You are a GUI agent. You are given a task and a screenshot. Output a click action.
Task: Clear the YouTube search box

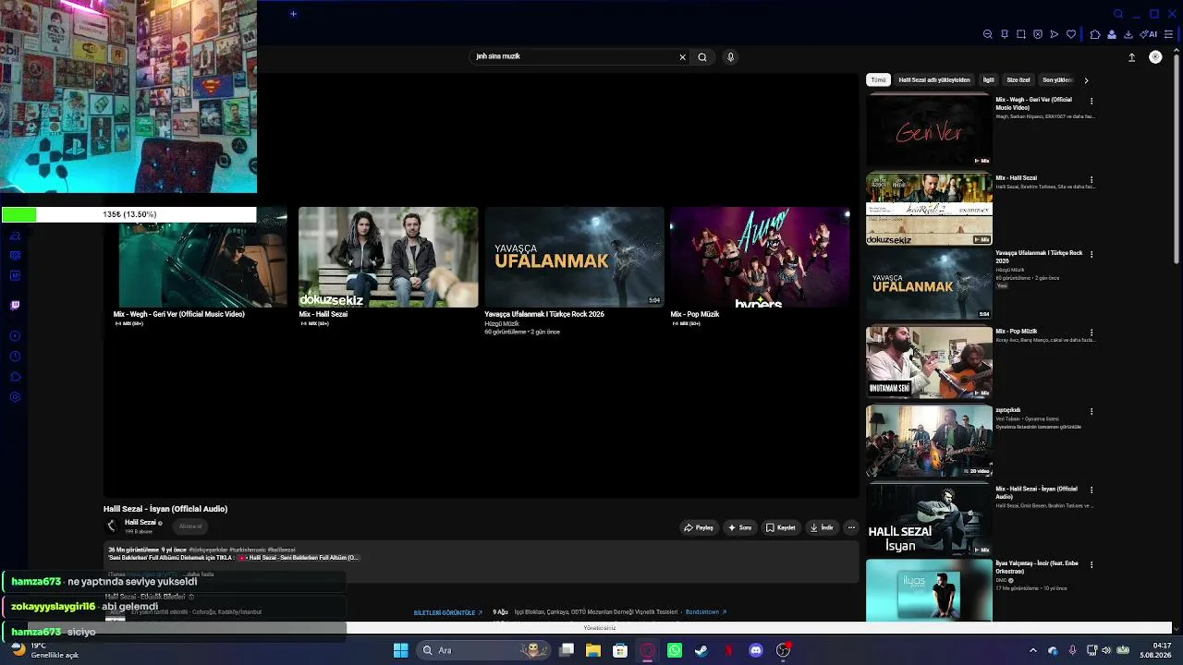[x=683, y=57]
